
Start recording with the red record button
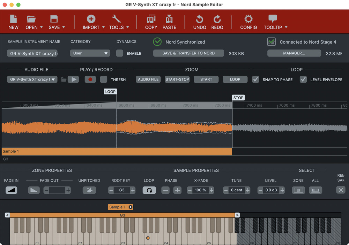90,79
